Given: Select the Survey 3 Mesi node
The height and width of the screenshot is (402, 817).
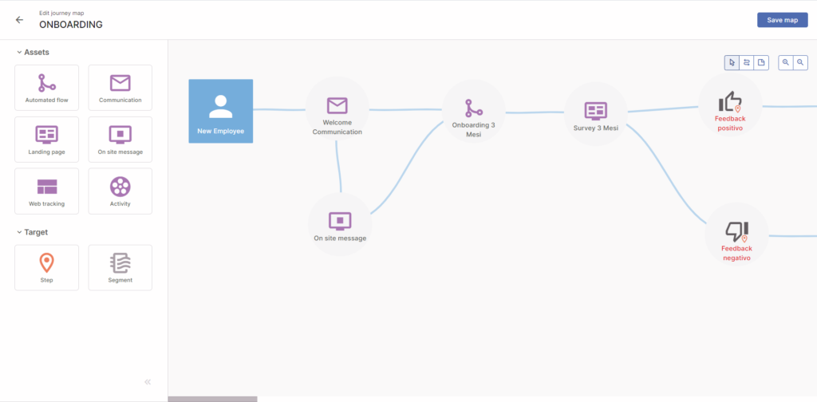Looking at the screenshot, I should tap(595, 113).
